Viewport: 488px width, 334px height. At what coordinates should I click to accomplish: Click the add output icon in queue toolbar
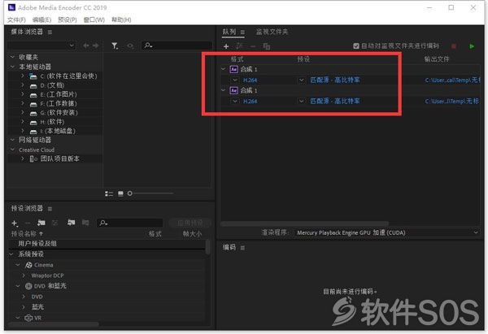point(239,46)
